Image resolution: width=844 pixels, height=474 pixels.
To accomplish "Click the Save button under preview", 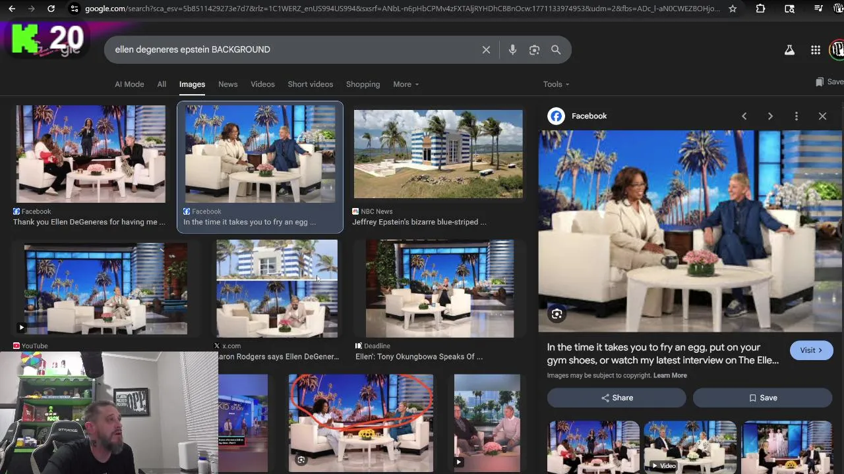I will (x=762, y=398).
